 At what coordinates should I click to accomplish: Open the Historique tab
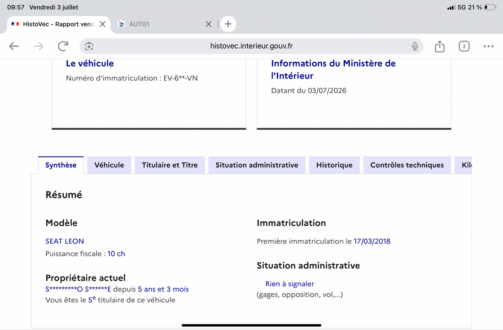[334, 165]
